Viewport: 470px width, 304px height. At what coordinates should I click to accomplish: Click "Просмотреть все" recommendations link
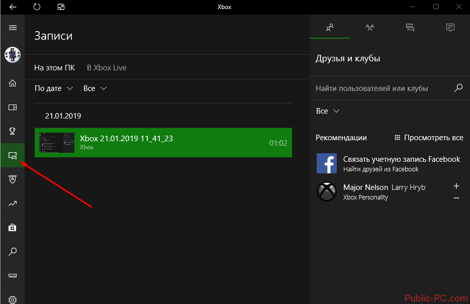(429, 137)
